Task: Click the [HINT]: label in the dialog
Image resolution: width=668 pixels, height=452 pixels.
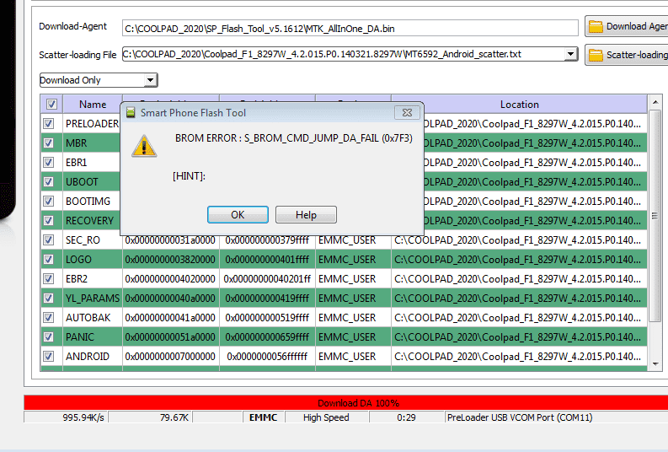Action: [x=190, y=175]
